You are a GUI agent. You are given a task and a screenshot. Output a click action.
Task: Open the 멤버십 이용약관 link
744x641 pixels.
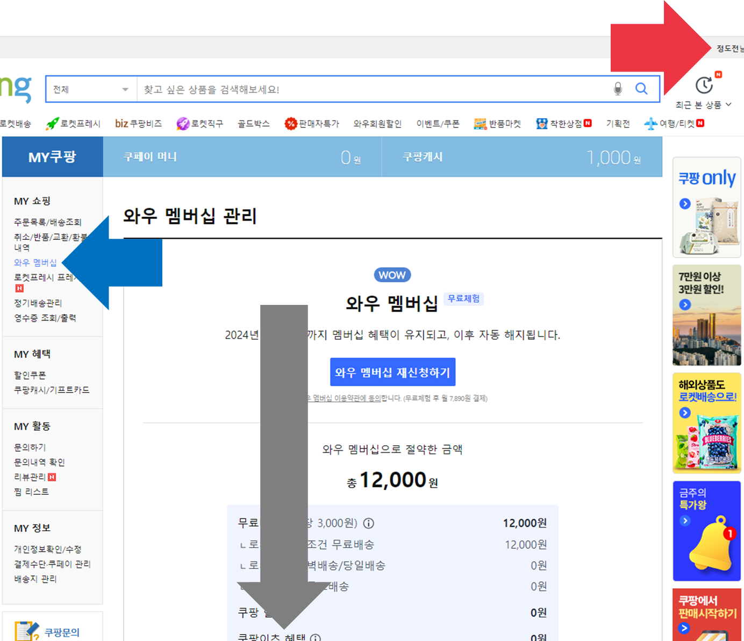tap(344, 398)
